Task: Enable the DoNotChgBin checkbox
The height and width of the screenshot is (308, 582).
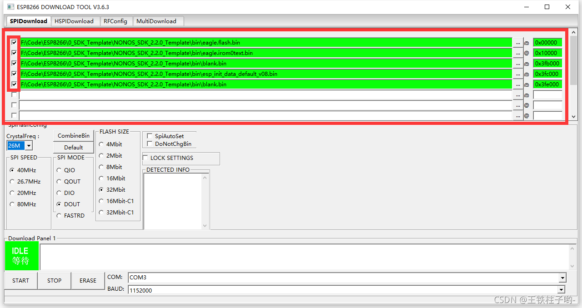Action: click(150, 144)
